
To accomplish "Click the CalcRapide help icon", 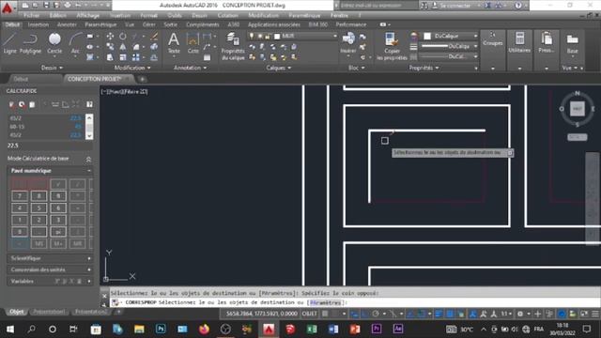I will pyautogui.click(x=89, y=104).
